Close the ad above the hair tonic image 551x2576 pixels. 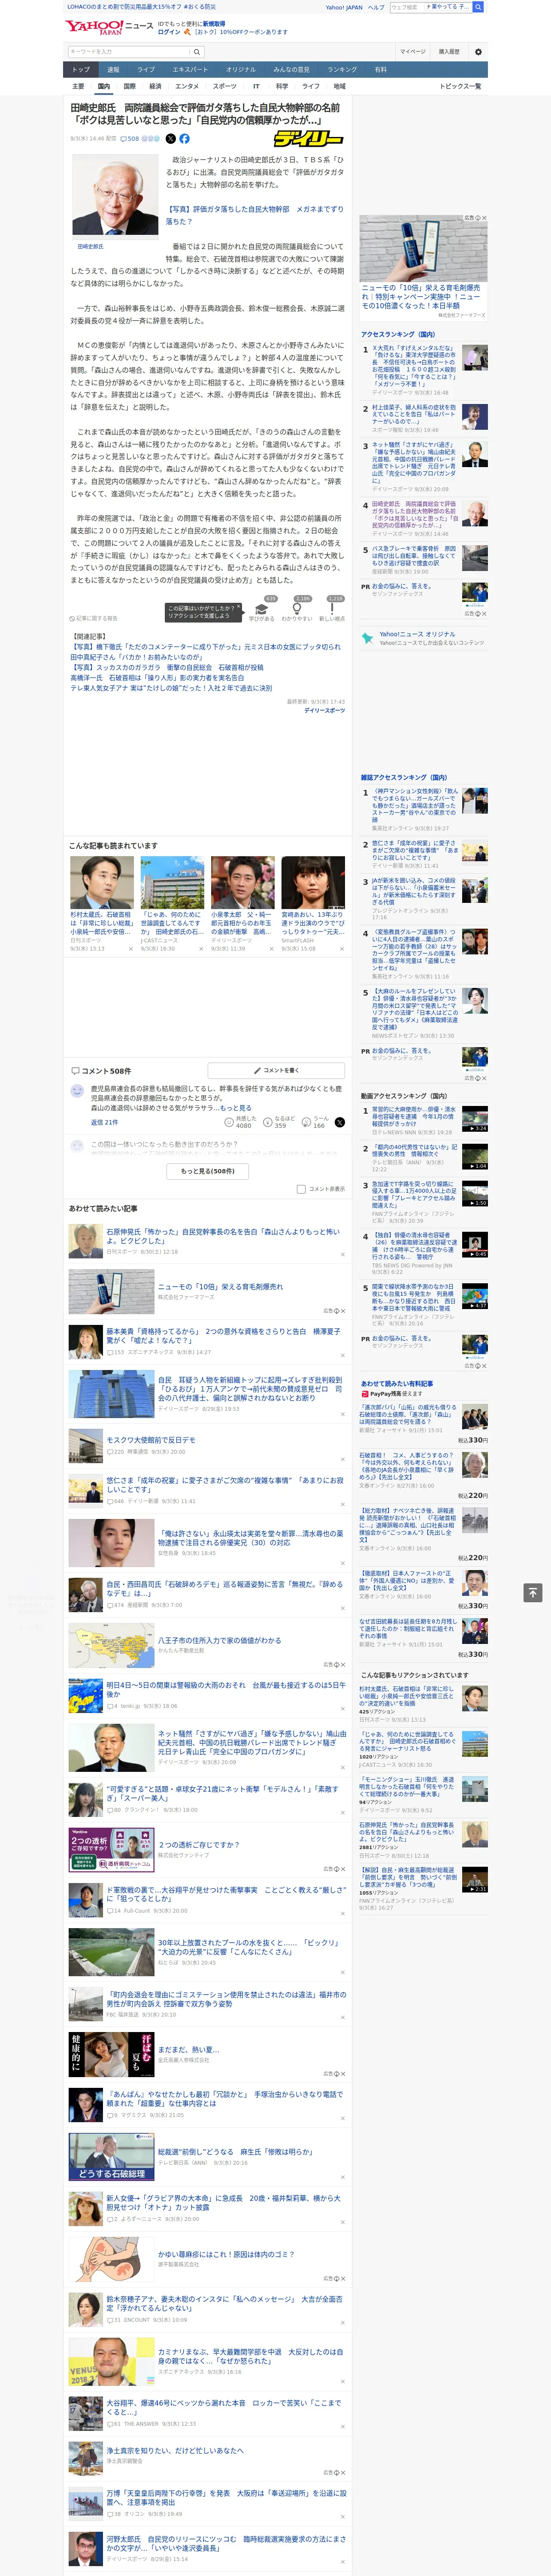[x=484, y=218]
